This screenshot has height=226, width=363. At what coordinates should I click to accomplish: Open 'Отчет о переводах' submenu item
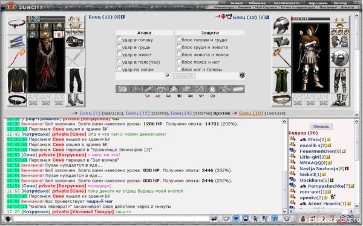pyautogui.click(x=298, y=7)
